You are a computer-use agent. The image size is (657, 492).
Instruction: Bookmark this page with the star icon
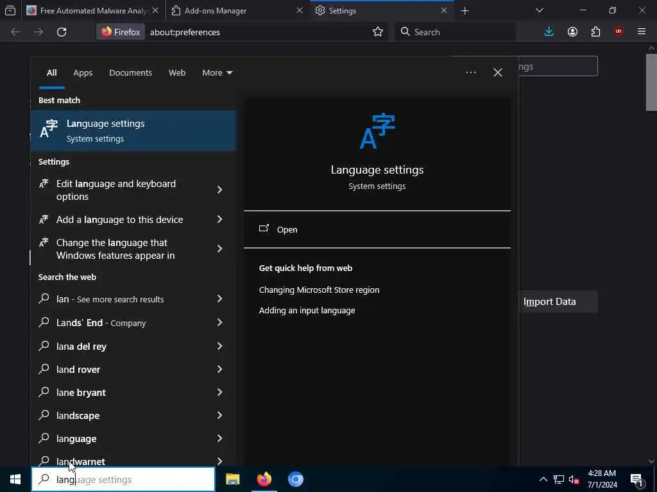coord(377,32)
